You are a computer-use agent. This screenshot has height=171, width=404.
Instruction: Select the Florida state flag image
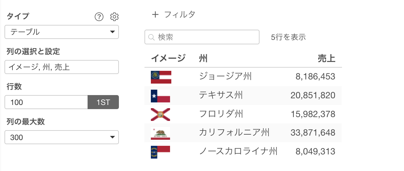point(160,115)
